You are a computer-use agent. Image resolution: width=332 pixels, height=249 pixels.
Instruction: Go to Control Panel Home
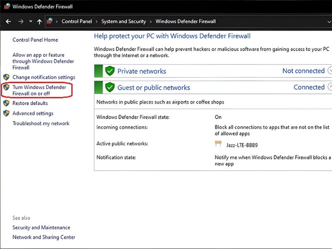point(35,40)
